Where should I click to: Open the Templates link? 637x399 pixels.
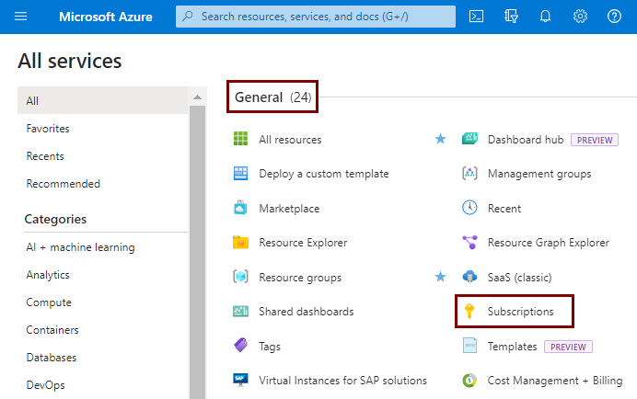[513, 347]
